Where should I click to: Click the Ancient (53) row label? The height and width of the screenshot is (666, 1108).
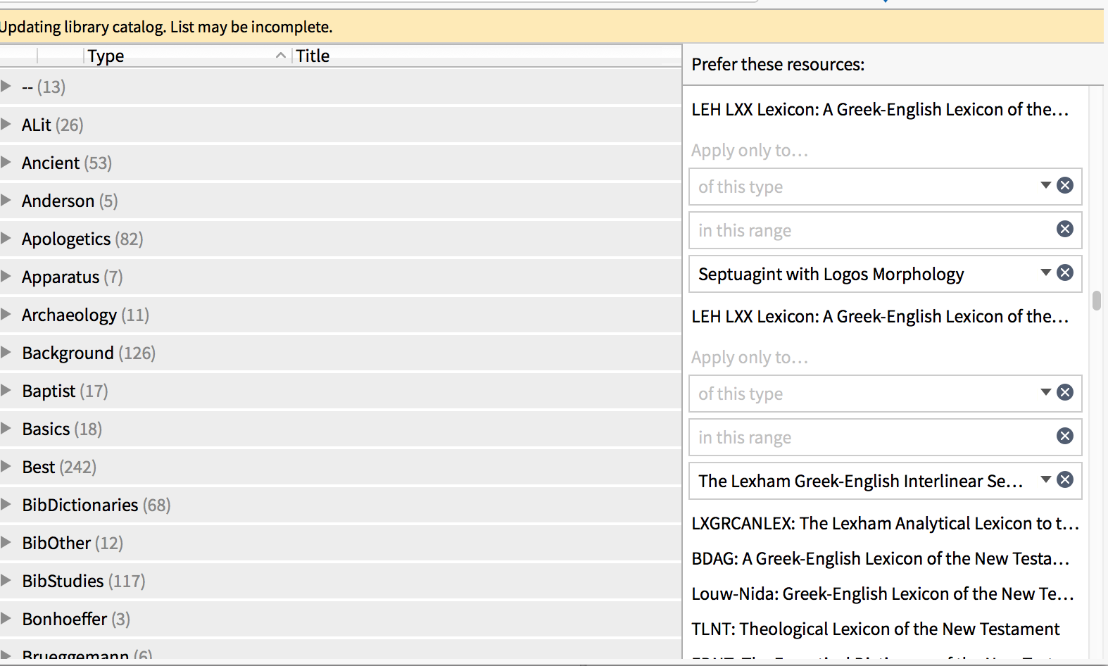coord(67,163)
